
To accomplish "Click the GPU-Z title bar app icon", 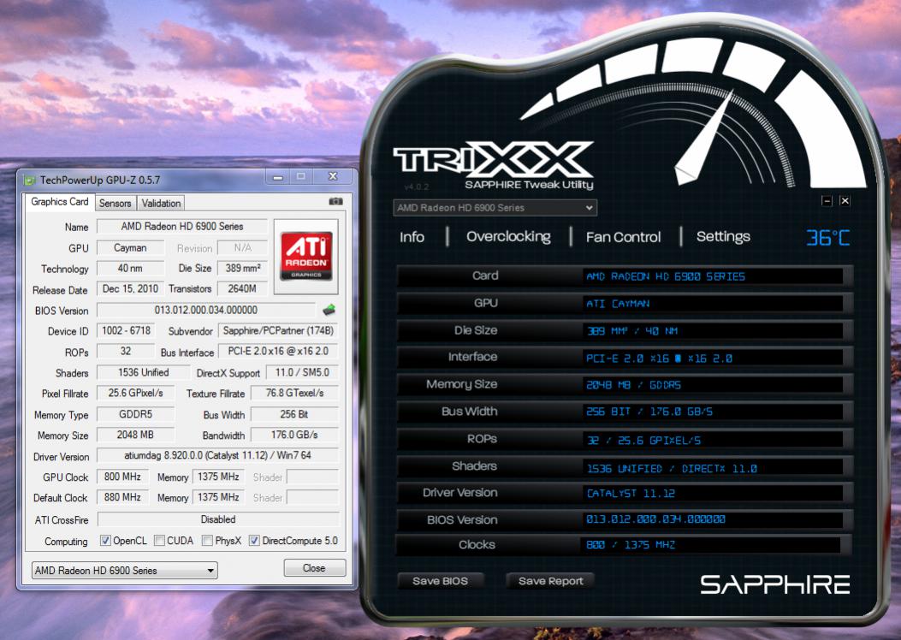I will click(29, 180).
